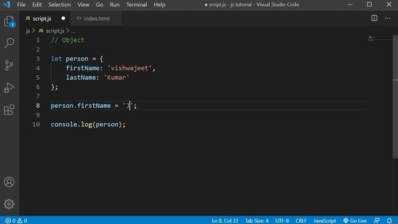Change the CRLF end of line sequence

(x=301, y=220)
